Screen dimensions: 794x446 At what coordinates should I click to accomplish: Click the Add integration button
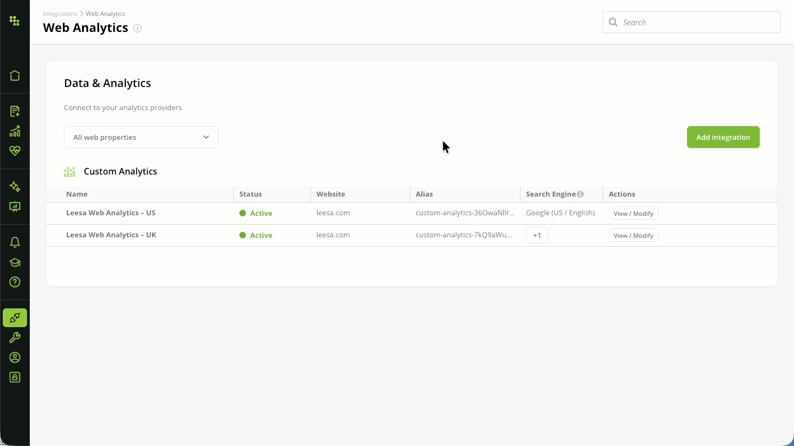723,137
